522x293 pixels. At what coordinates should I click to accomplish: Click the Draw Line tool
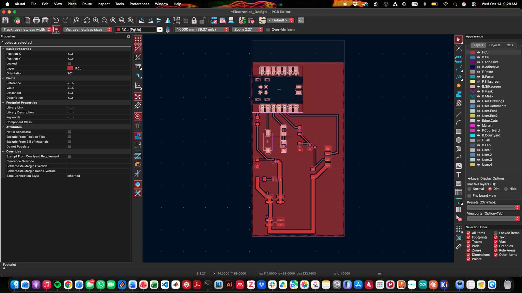click(459, 114)
